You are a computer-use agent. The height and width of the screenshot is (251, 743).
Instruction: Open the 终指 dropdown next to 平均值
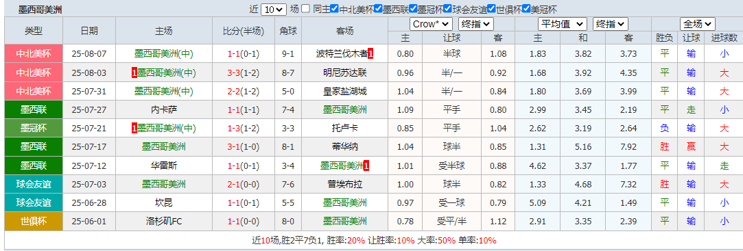611,24
